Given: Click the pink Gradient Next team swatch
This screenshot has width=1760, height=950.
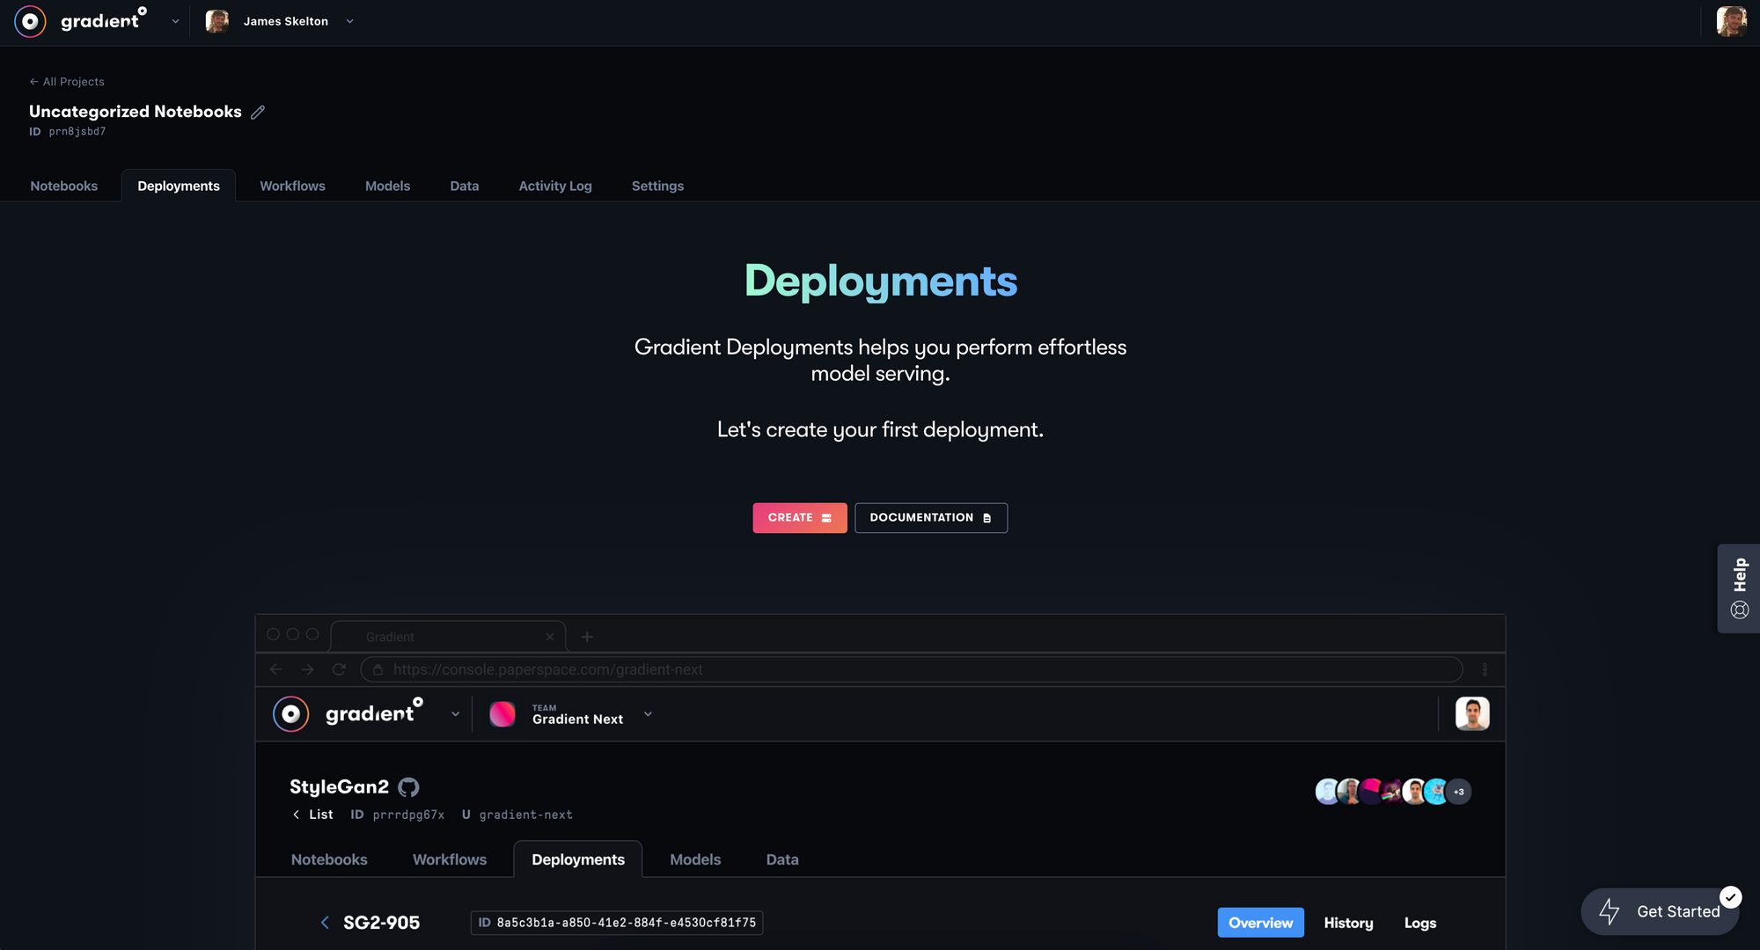Looking at the screenshot, I should (x=502, y=714).
